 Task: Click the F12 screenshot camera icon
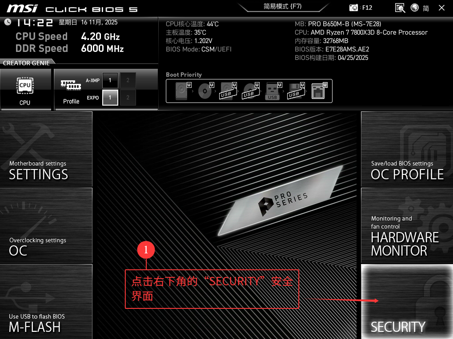click(354, 8)
